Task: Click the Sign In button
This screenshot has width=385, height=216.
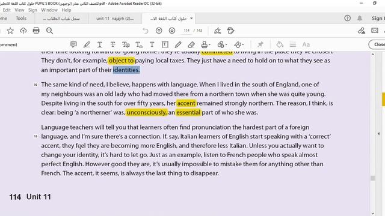Action: pyautogui.click(x=378, y=19)
